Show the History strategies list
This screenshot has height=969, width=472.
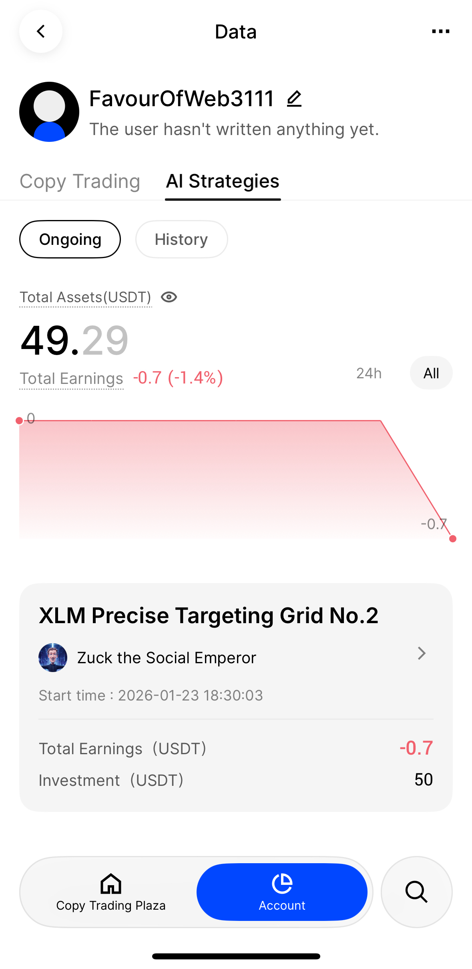click(181, 239)
